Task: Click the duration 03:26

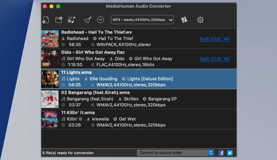Action: 75,125
